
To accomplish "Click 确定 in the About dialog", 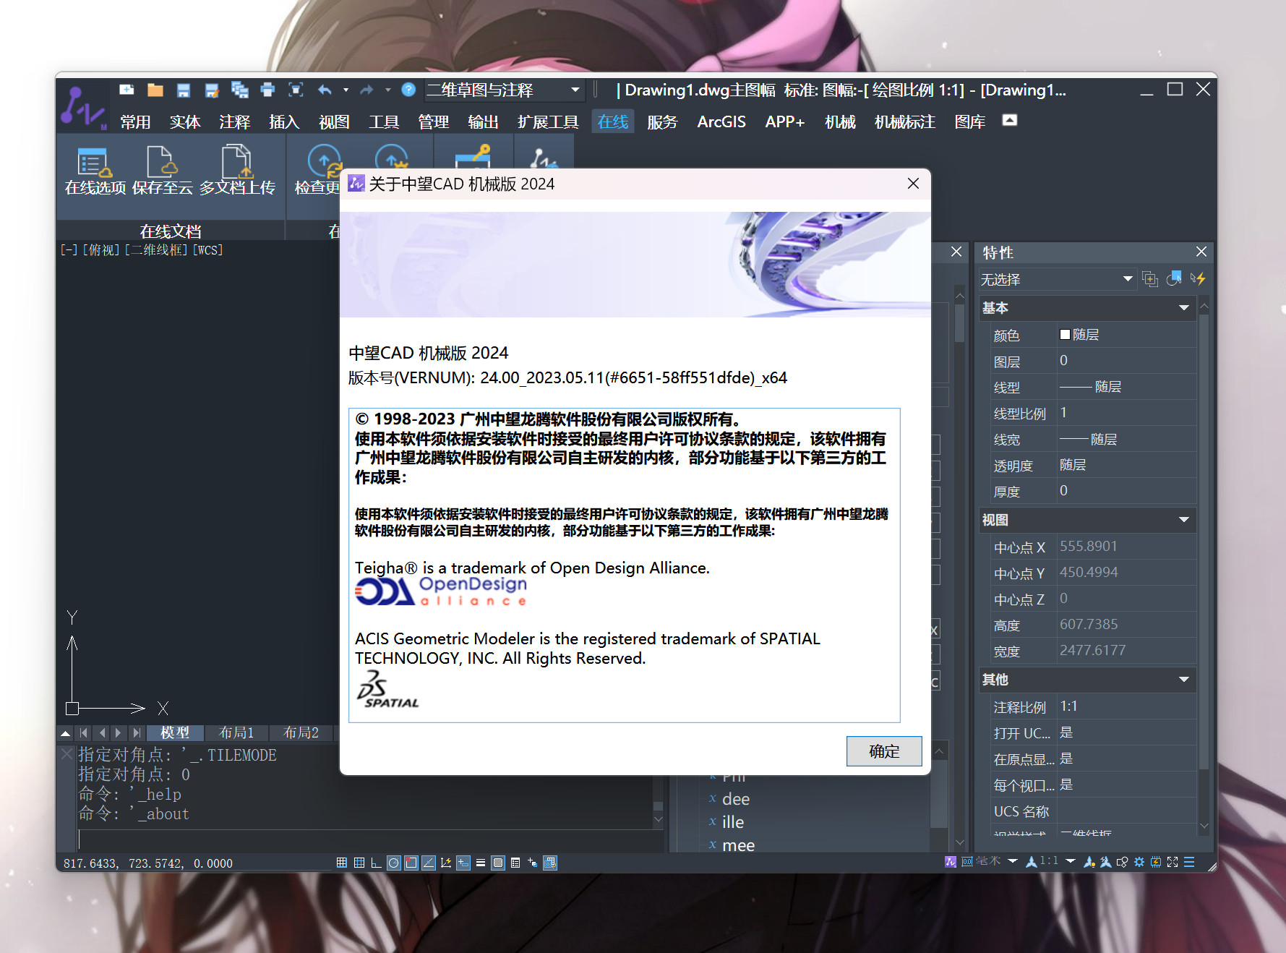I will (x=884, y=751).
